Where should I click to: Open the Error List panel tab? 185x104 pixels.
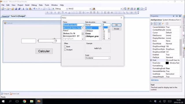click(x=14, y=94)
